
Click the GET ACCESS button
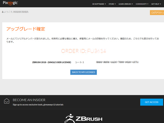click(x=151, y=102)
